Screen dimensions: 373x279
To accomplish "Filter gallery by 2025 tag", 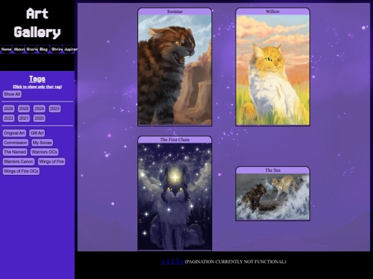I will [x=23, y=109].
